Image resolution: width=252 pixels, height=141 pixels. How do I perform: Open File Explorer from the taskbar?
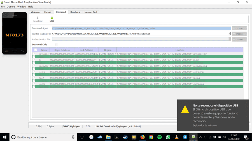(x=108, y=137)
